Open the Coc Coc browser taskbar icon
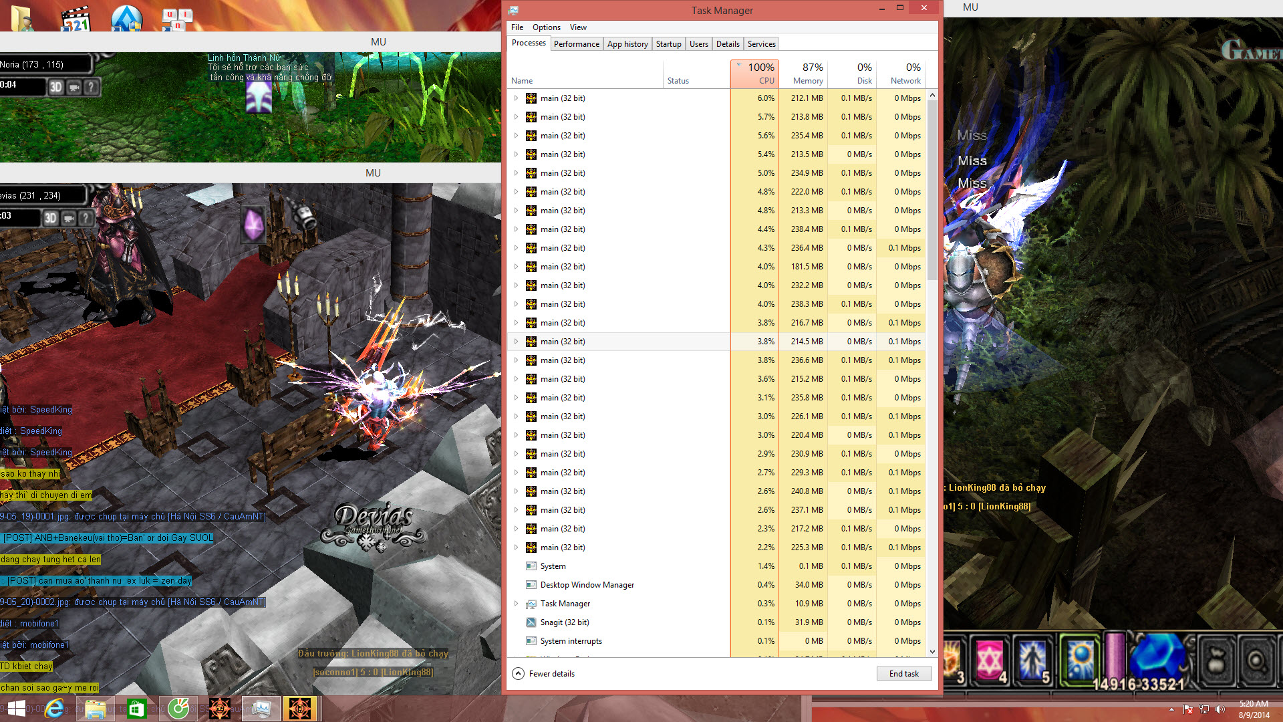The height and width of the screenshot is (722, 1283). (x=178, y=709)
